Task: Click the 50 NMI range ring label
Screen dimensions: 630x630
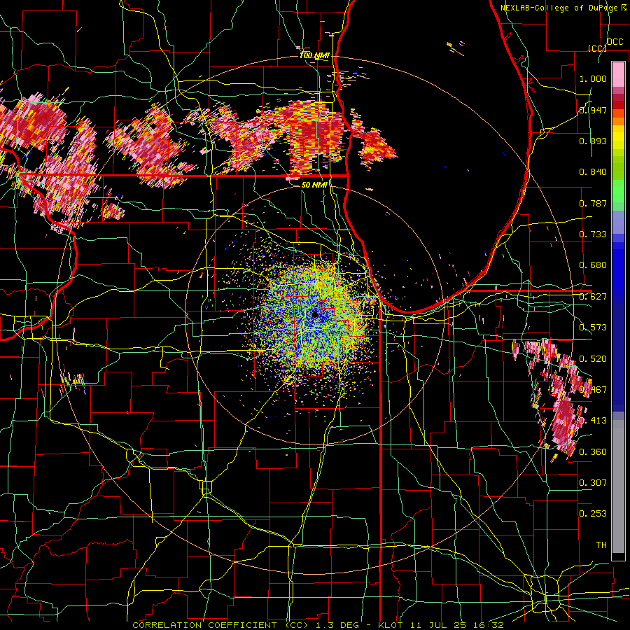Action: [x=314, y=185]
